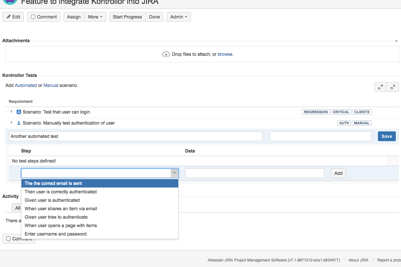Click Start Progress
401x267 pixels.
127,17
